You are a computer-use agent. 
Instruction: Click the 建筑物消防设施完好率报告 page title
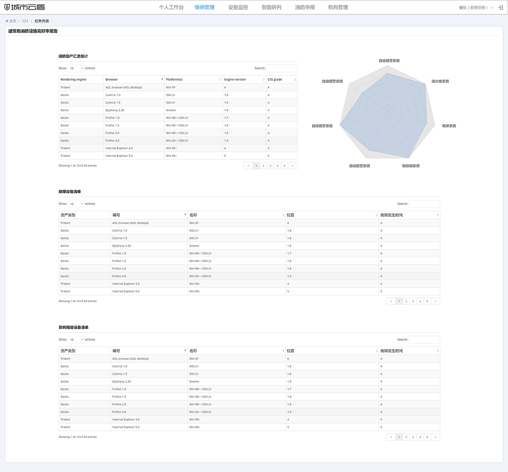click(x=33, y=31)
